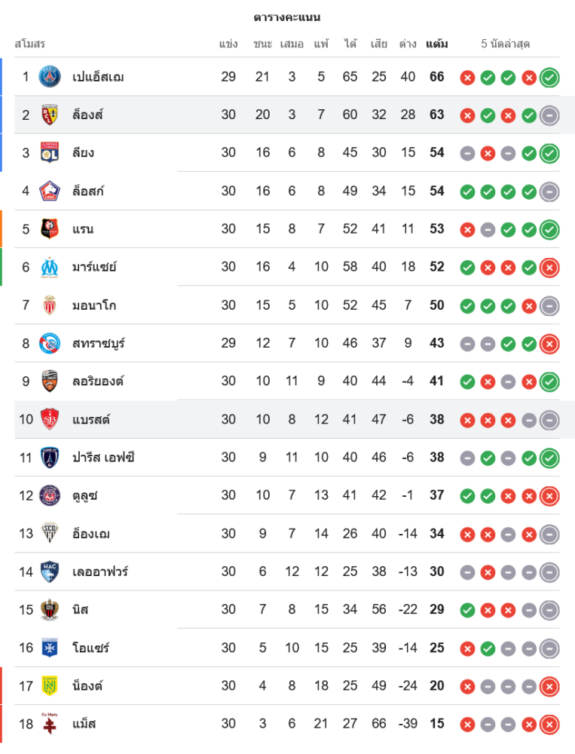
Task: Select the Nantes yellow crest icon
Action: pyautogui.click(x=50, y=685)
